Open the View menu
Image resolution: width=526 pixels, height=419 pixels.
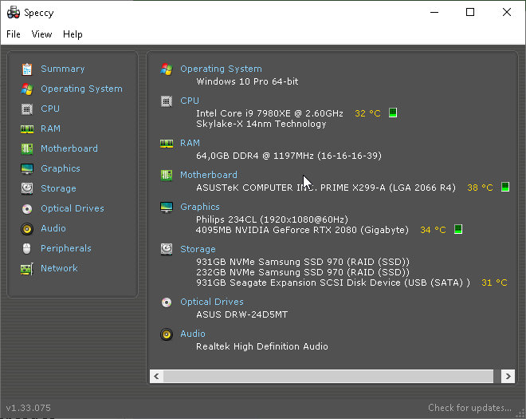pos(41,34)
